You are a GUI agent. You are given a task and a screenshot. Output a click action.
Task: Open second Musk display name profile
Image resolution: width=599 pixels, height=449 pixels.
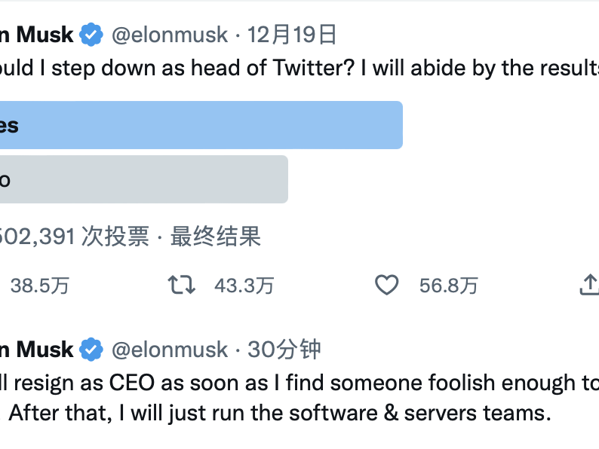pyautogui.click(x=37, y=350)
